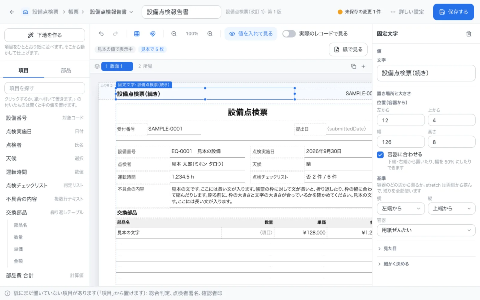Screen dimensions: 480x300
Task: Click the 100% zoom level
Action: pos(192,34)
